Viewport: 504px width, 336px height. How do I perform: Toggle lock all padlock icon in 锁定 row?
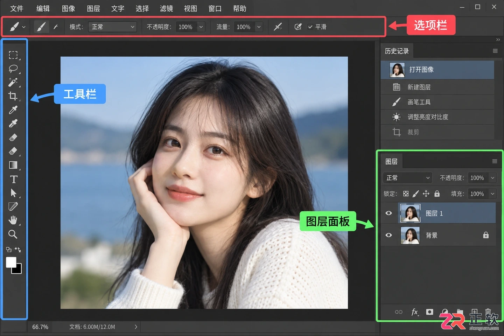[437, 194]
